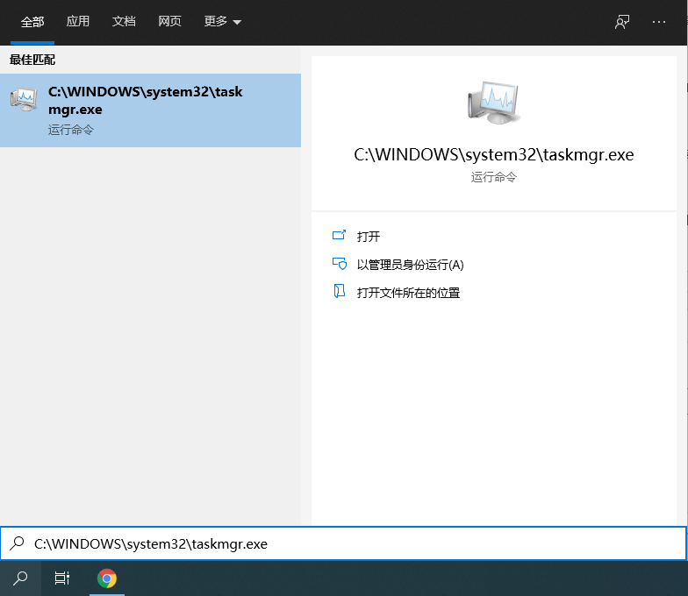Switch to the 应用 tab
Screen dimensions: 688x596
[x=77, y=21]
